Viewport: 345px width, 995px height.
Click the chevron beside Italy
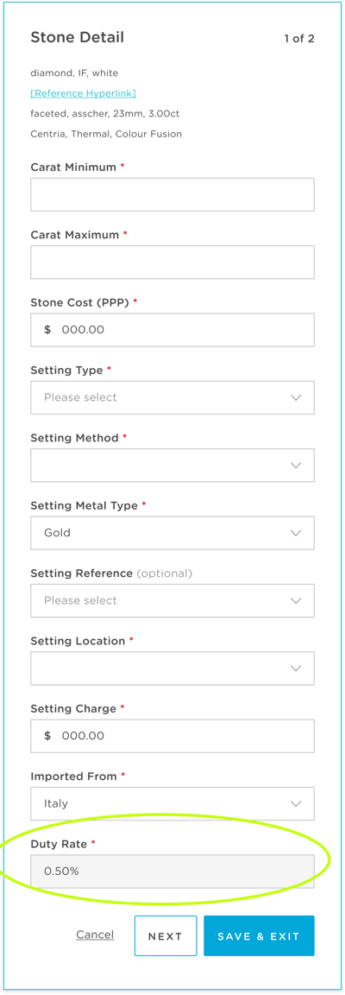click(x=296, y=804)
